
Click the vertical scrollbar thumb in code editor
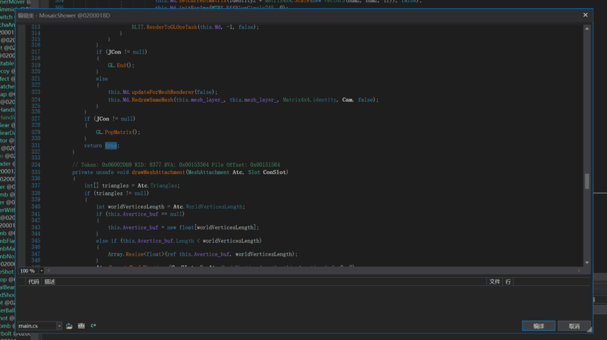pos(587,182)
